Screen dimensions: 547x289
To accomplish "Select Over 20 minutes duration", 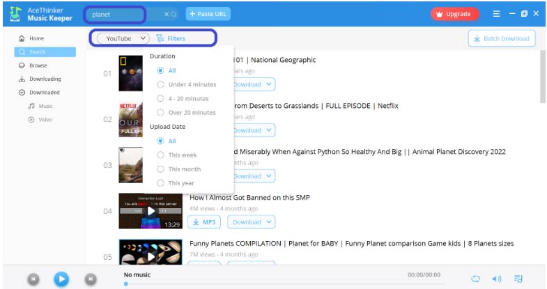I will tap(160, 113).
